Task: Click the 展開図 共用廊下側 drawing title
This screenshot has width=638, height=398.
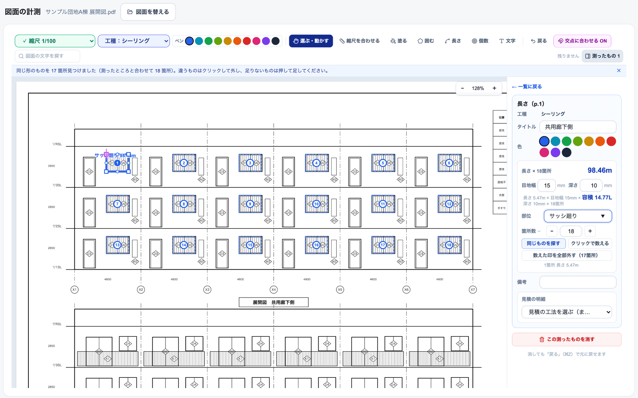Action: pyautogui.click(x=274, y=302)
